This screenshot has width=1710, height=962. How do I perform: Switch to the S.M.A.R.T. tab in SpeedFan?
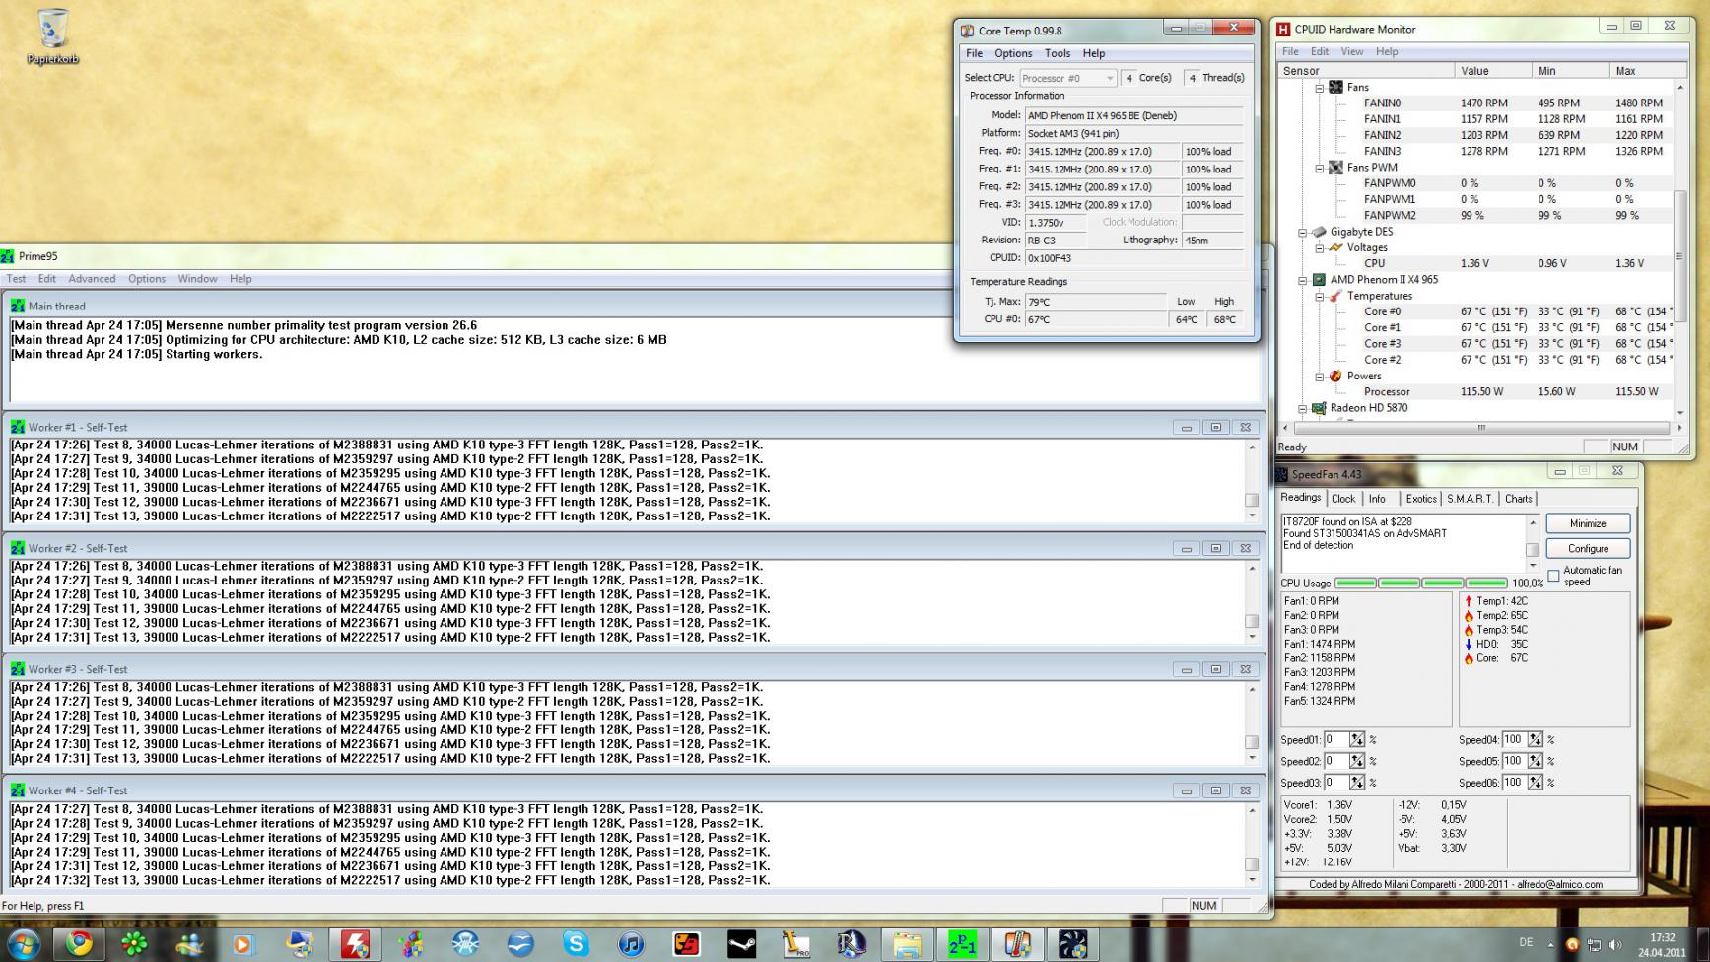(x=1470, y=499)
